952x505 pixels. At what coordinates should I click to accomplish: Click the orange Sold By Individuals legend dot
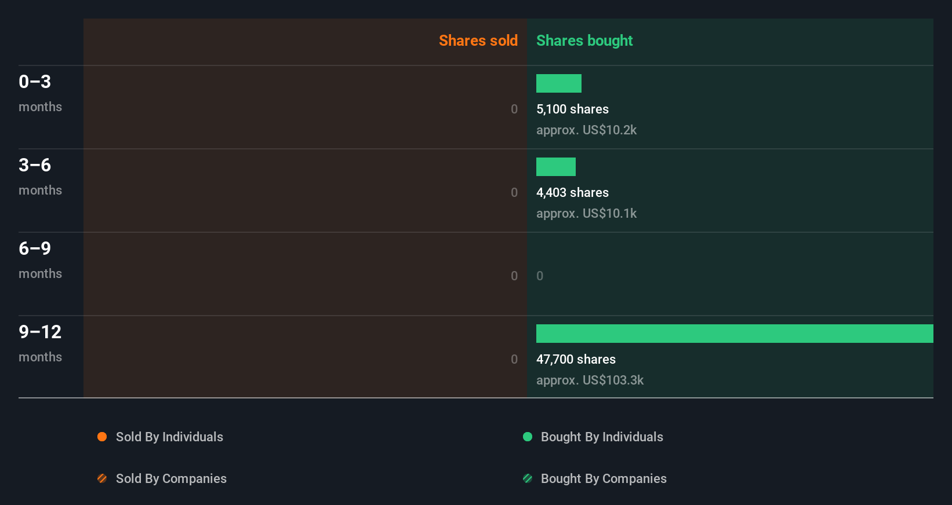102,437
